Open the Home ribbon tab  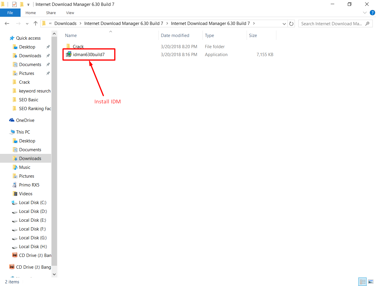[x=31, y=13]
